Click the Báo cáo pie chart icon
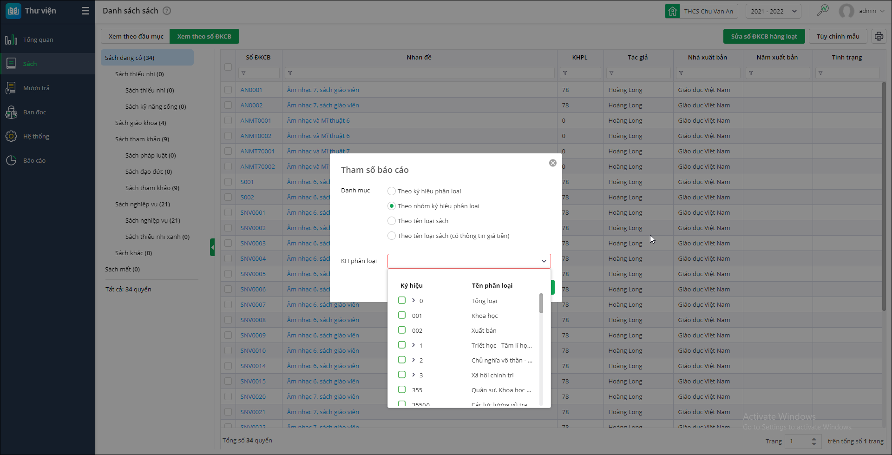Viewport: 892px width, 455px height. pos(11,160)
